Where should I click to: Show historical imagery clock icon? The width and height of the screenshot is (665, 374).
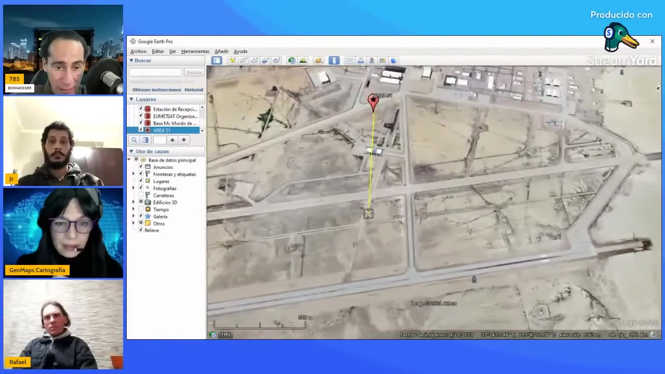[292, 60]
